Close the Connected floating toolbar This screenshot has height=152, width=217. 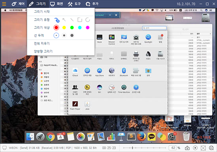116,15
